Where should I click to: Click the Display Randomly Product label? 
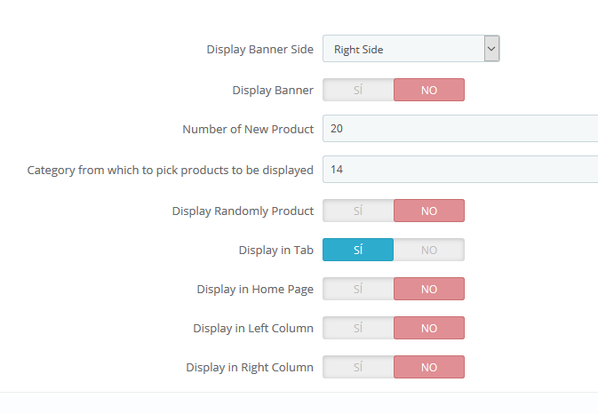coord(243,211)
